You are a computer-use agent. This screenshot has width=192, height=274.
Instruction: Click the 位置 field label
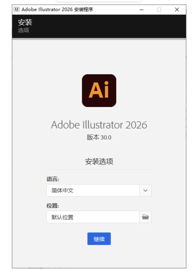pyautogui.click(x=53, y=205)
